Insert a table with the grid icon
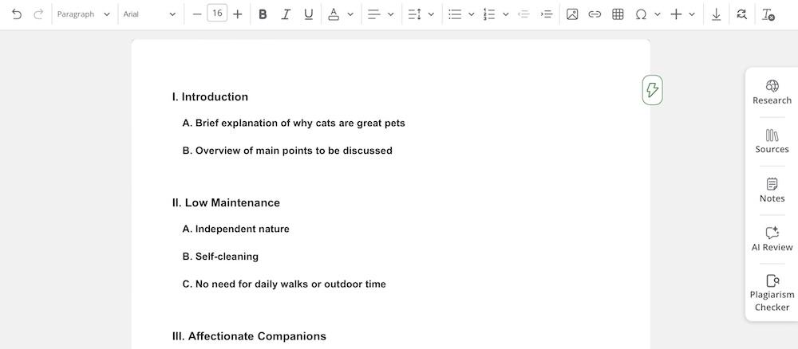Viewport: 798px width, 349px height. (x=618, y=14)
